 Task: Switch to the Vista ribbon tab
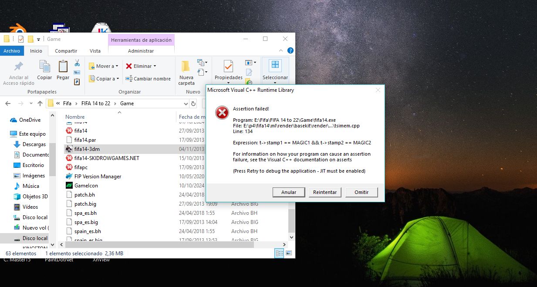pos(95,51)
